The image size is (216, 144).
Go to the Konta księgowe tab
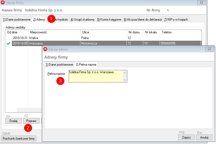[x=109, y=20]
